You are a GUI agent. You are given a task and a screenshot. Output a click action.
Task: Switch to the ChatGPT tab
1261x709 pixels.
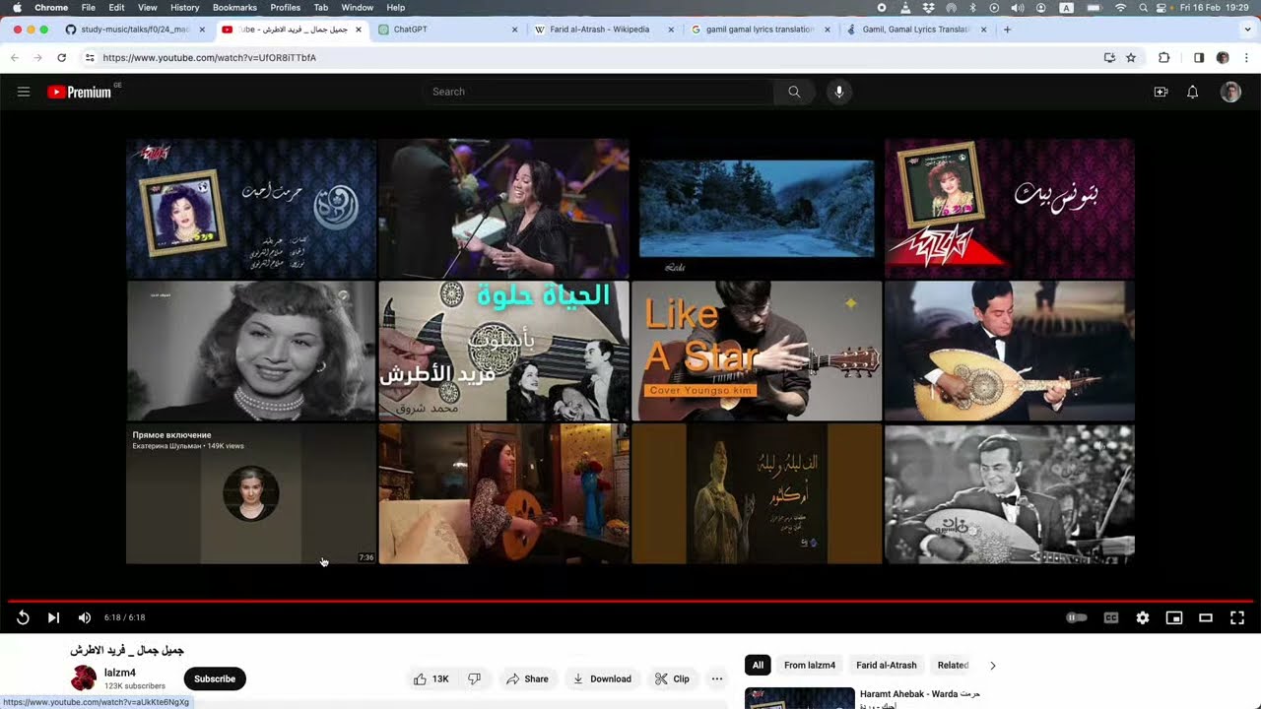[448, 30]
